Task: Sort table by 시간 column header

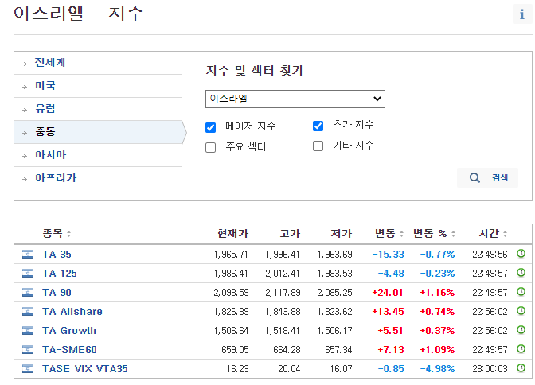Action: pyautogui.click(x=489, y=233)
